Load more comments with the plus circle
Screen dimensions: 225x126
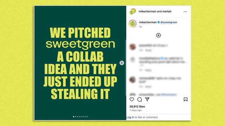(x=159, y=35)
